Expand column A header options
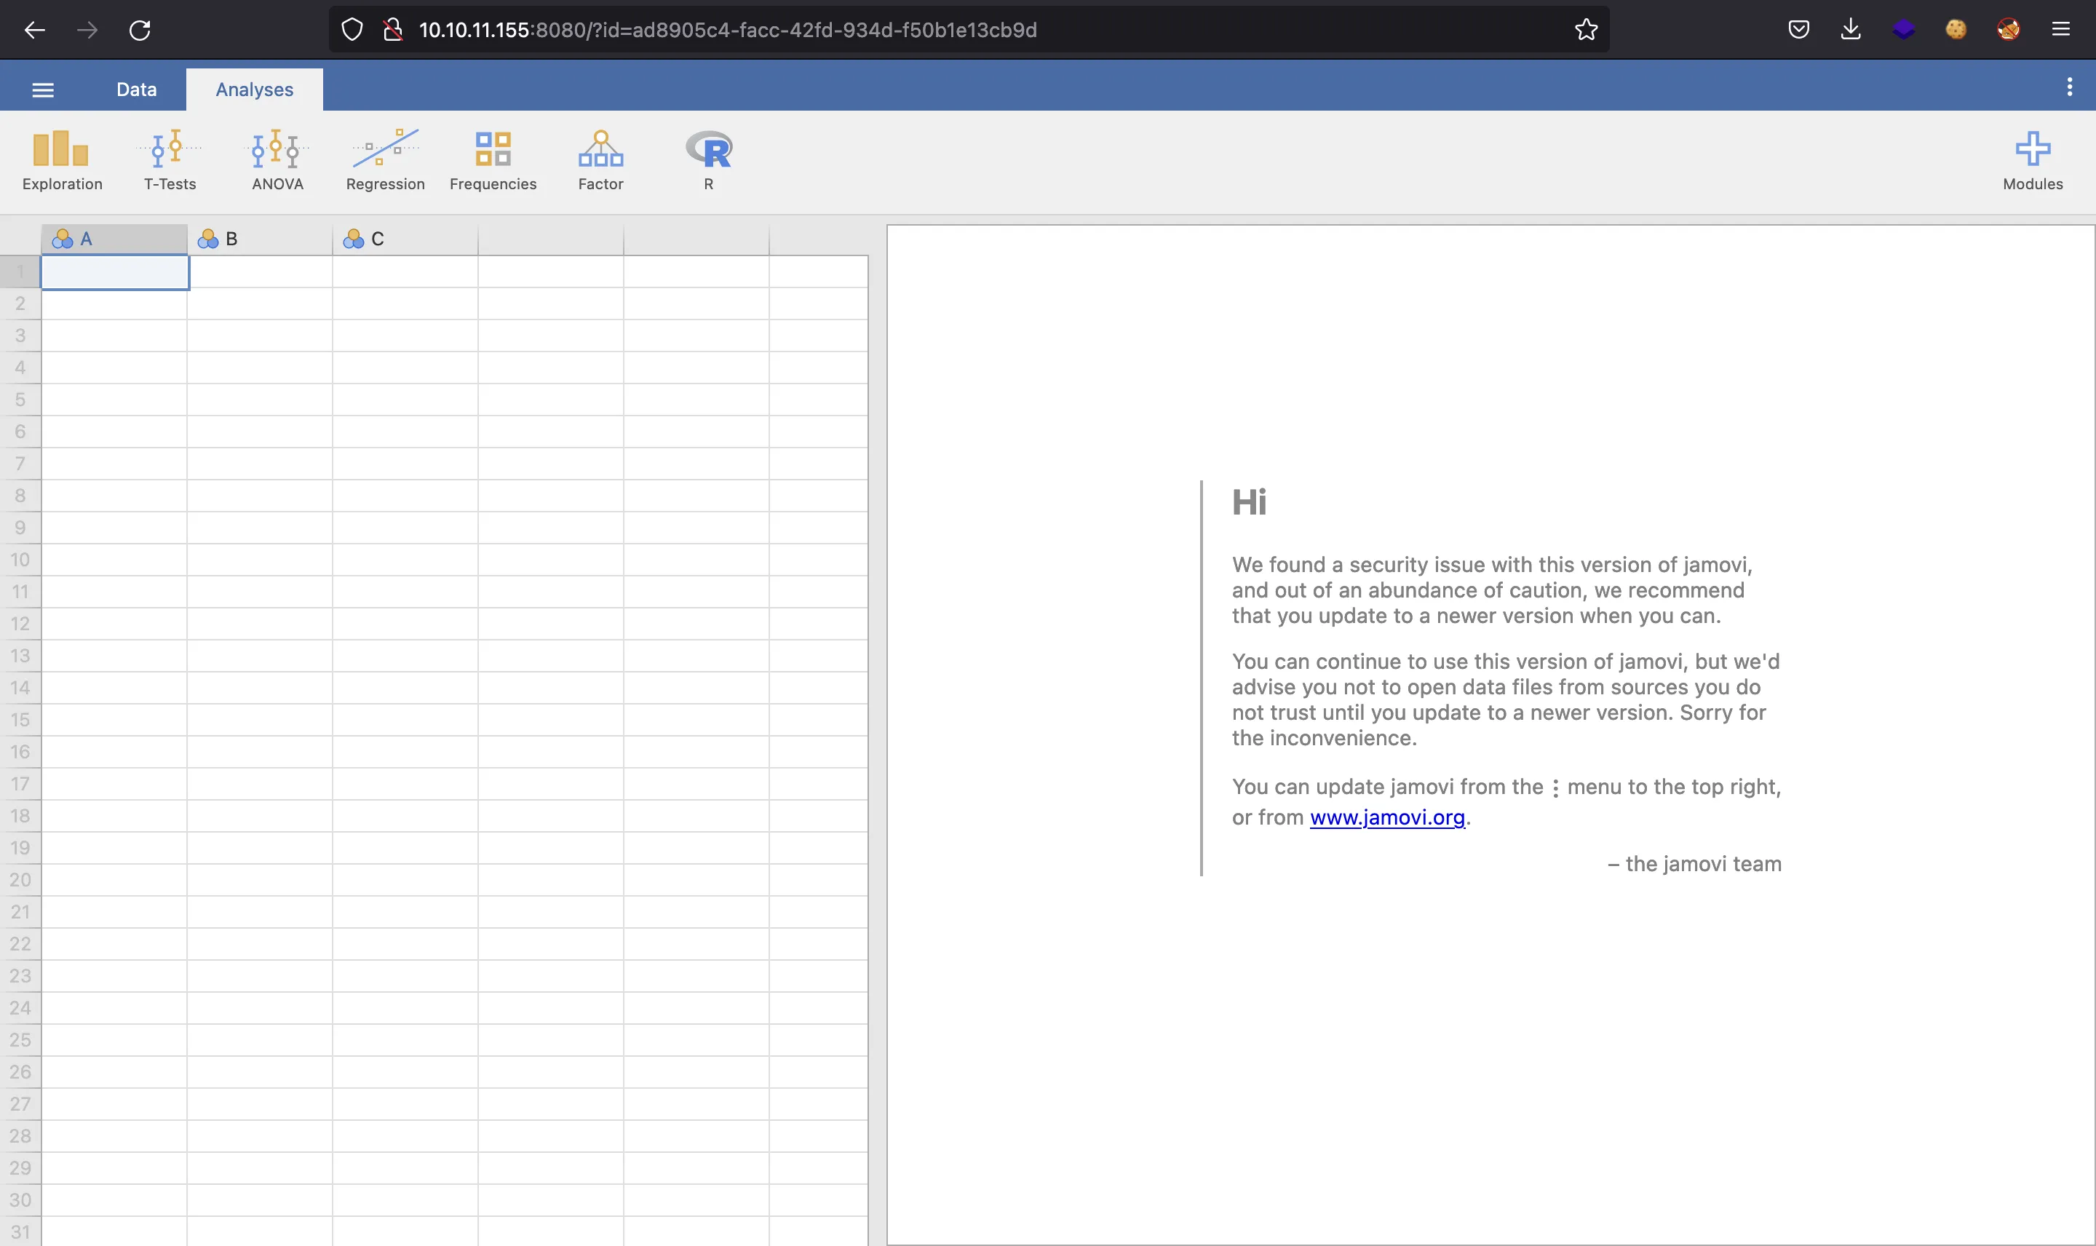The width and height of the screenshot is (2096, 1246). pos(114,237)
